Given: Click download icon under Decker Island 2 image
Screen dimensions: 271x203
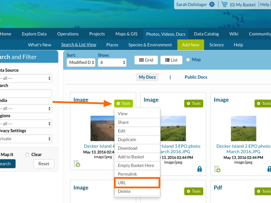Looking at the screenshot, I should [217, 169].
